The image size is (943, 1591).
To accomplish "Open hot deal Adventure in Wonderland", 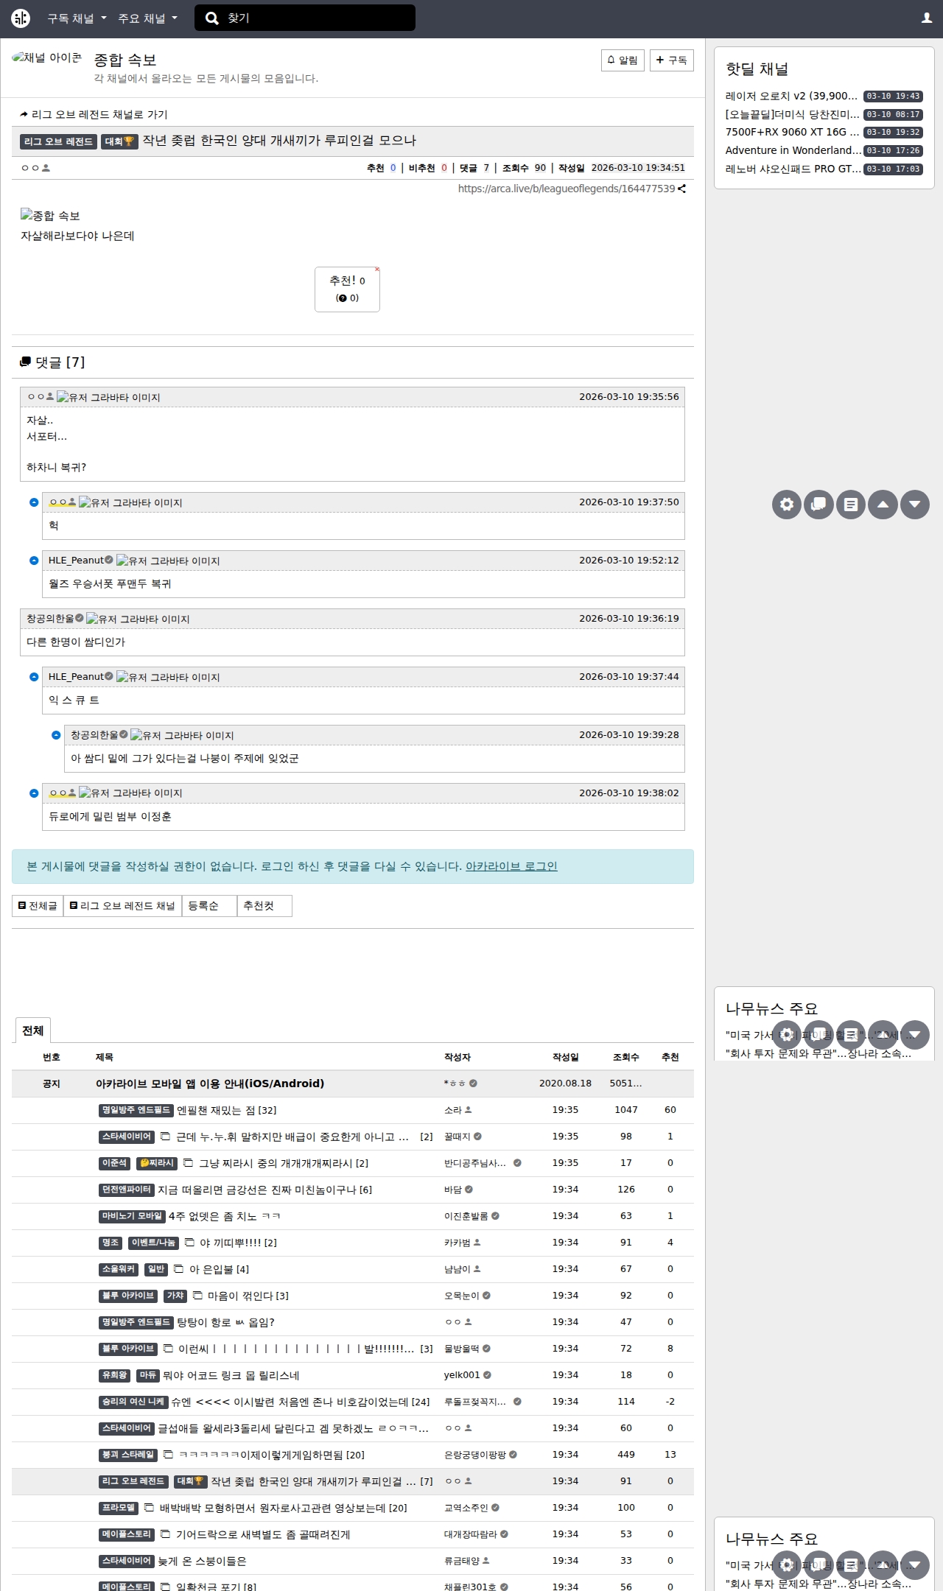I will pyautogui.click(x=793, y=150).
